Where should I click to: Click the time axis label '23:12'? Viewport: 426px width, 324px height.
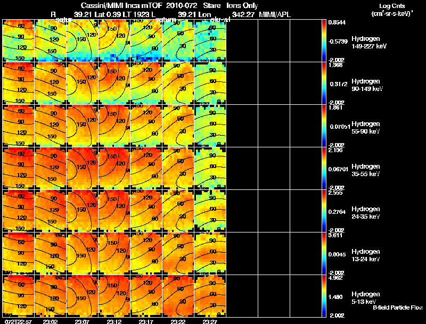tap(114, 321)
